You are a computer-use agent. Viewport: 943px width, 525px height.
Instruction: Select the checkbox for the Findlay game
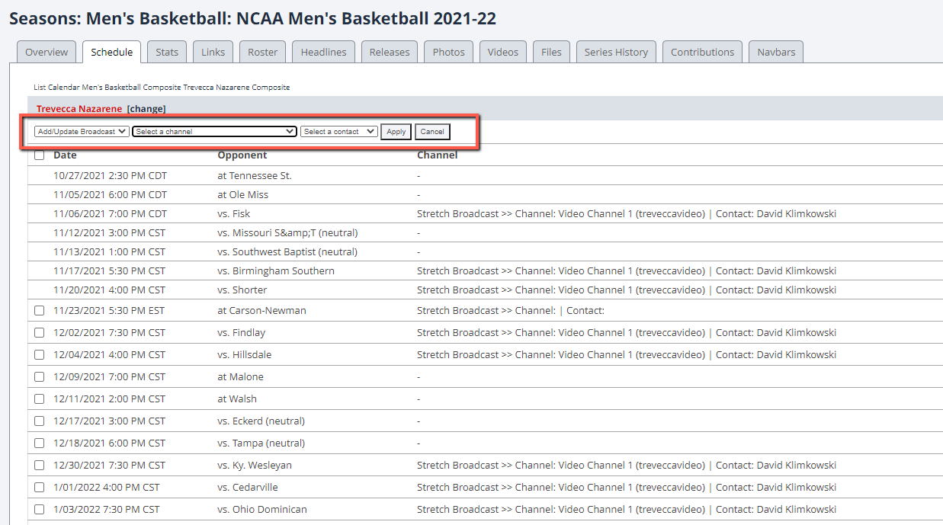(x=40, y=333)
